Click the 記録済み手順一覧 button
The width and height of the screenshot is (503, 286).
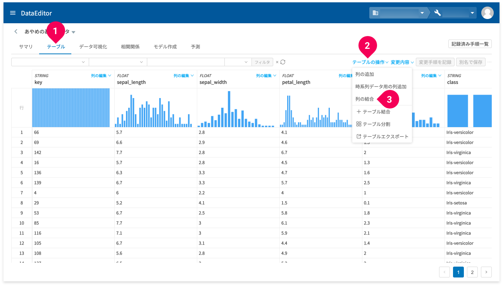(470, 44)
